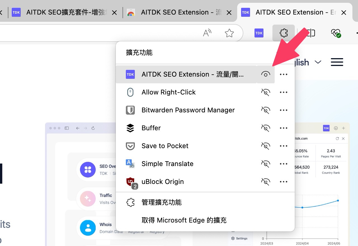Open Browser essentials heart icon
The width and height of the screenshot is (358, 246).
coord(336,33)
